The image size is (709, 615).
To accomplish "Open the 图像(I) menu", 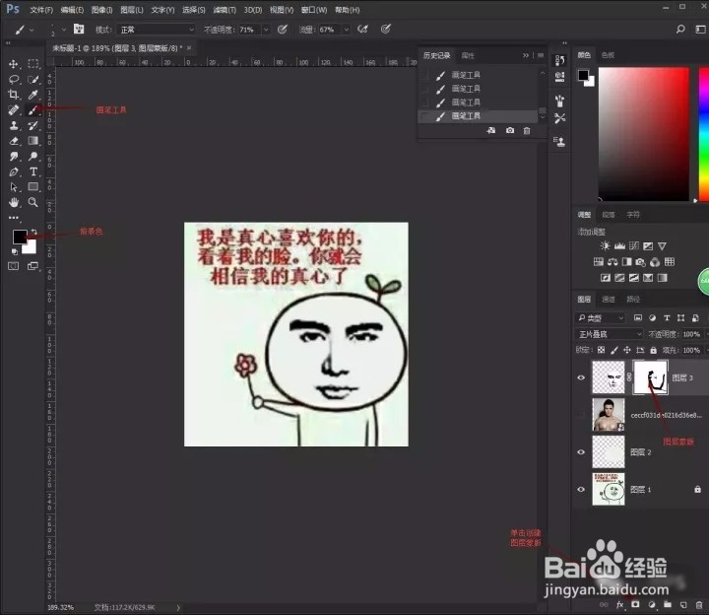I will tap(101, 10).
